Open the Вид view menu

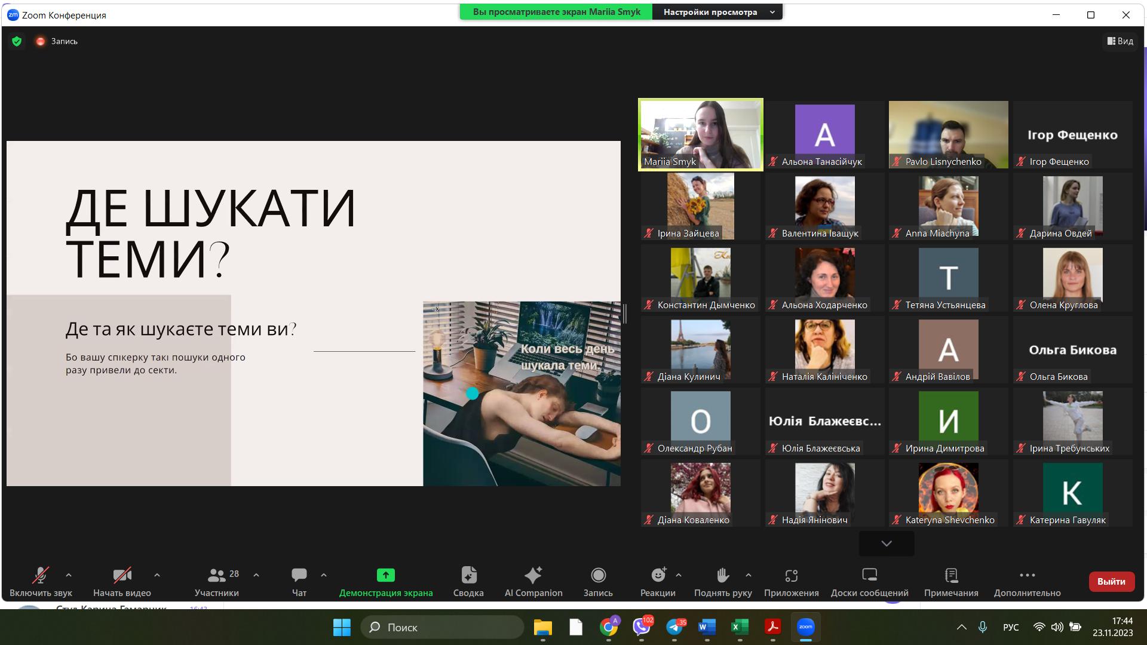tap(1120, 41)
